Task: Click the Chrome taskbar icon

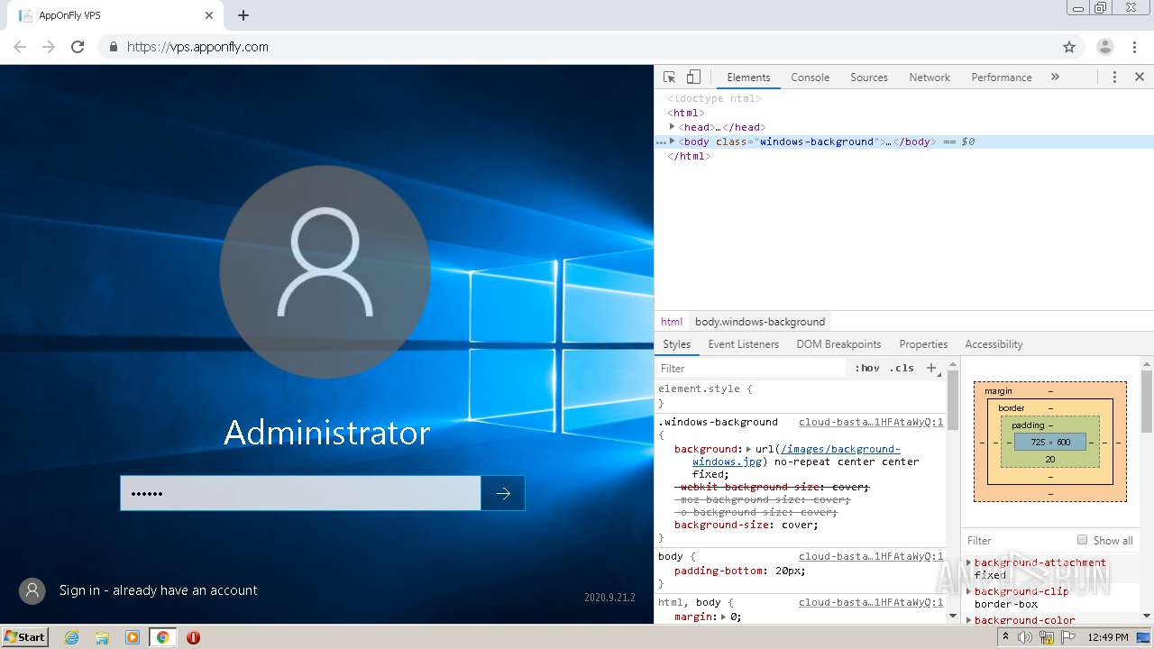Action: tap(163, 637)
